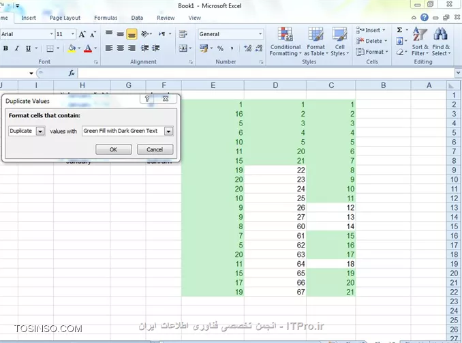Select Top Align icon
Screen dimensions: 462x343
[109, 34]
